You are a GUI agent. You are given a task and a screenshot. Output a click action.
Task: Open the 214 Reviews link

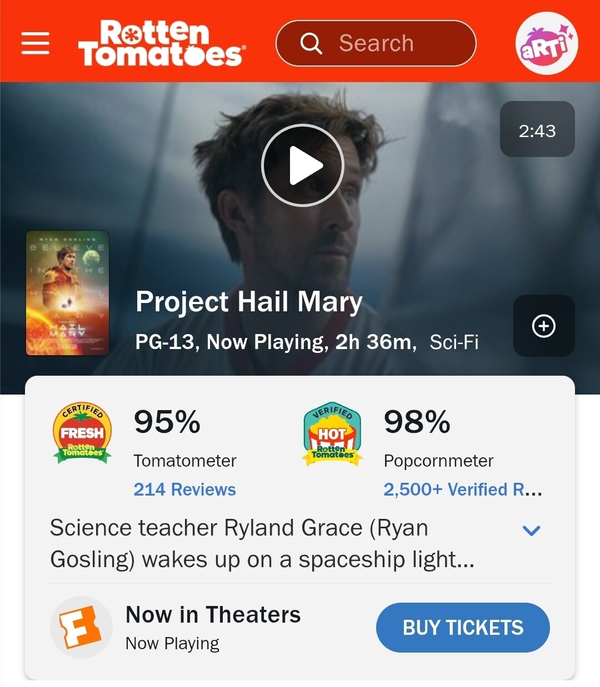coord(184,489)
